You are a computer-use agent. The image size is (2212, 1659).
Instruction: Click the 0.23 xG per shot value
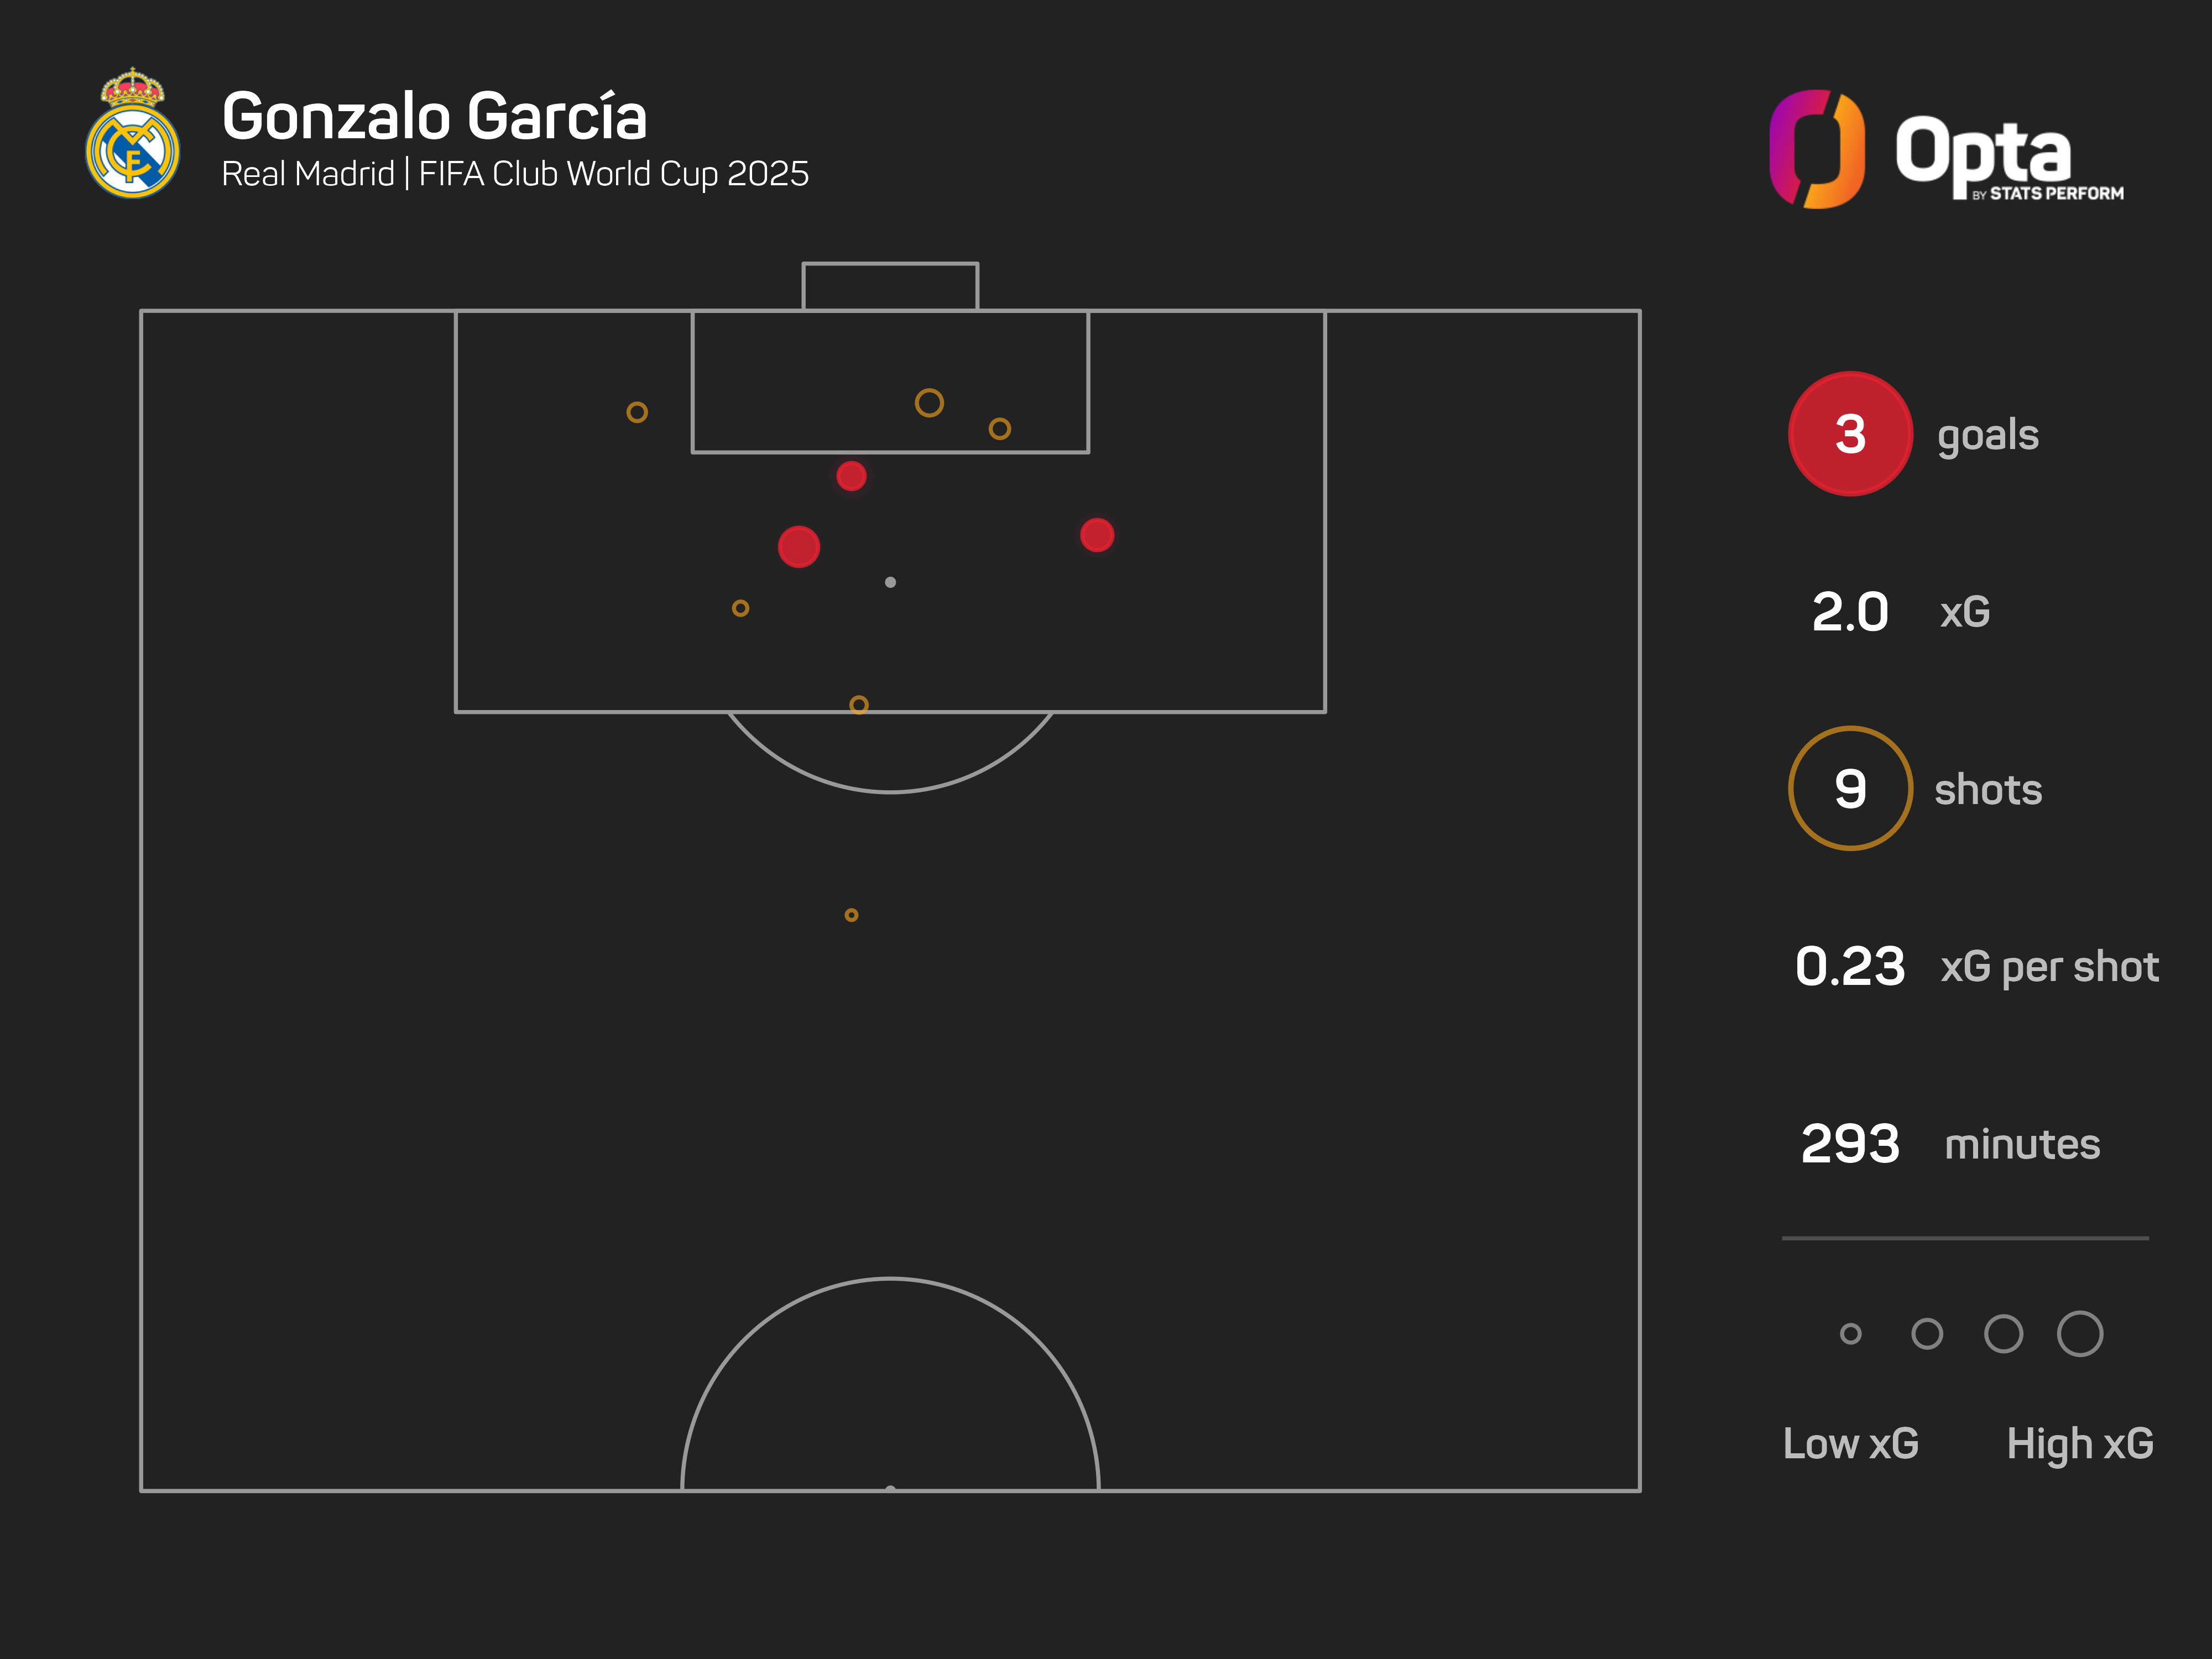[1850, 967]
